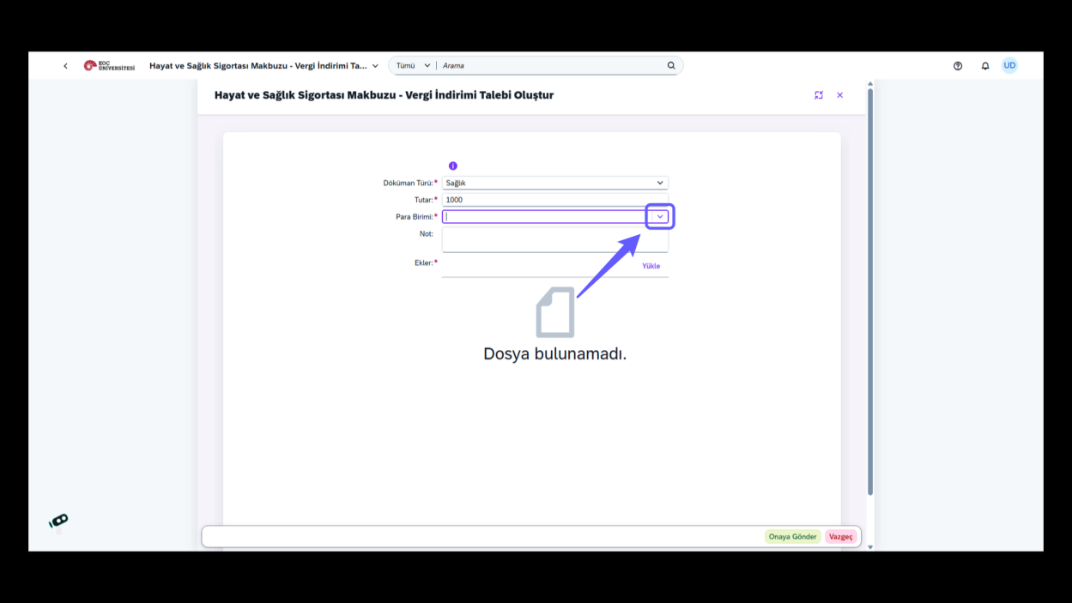
Task: Toggle full screen mode of dialog
Action: pyautogui.click(x=819, y=95)
